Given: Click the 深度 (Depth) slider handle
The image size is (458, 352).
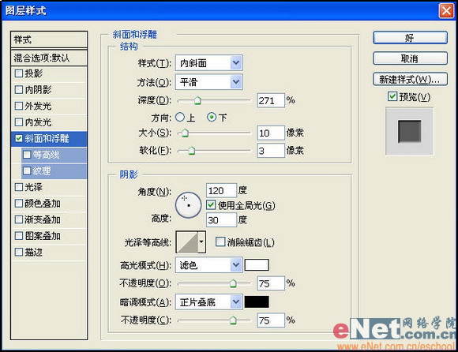Looking at the screenshot, I should point(197,101).
